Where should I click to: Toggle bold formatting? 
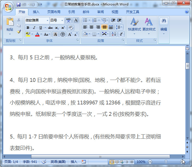28,28
